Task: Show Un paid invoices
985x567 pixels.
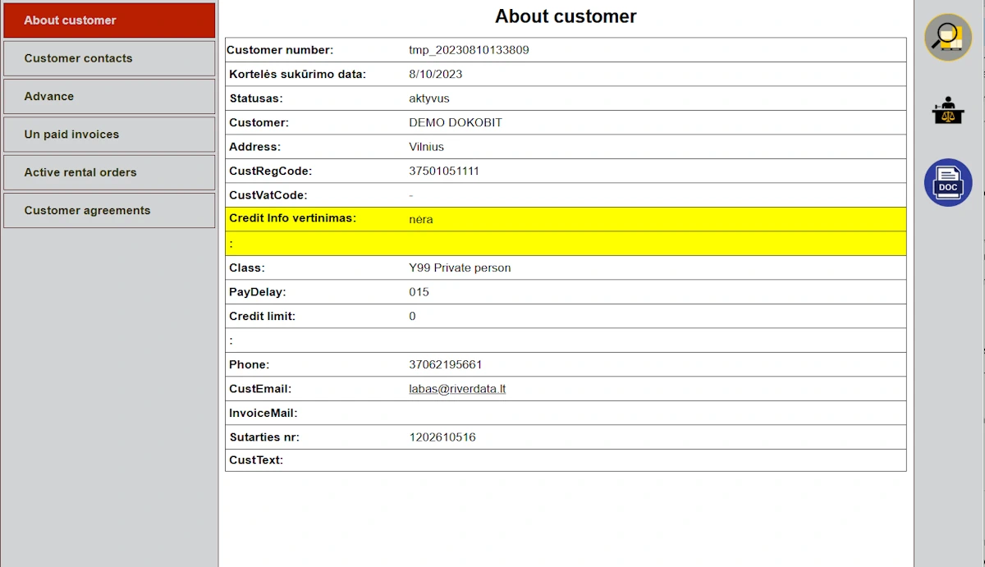Action: [109, 135]
